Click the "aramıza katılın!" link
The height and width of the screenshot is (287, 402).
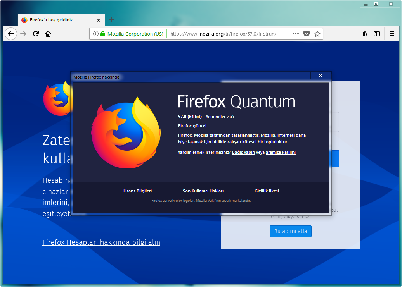click(x=281, y=153)
